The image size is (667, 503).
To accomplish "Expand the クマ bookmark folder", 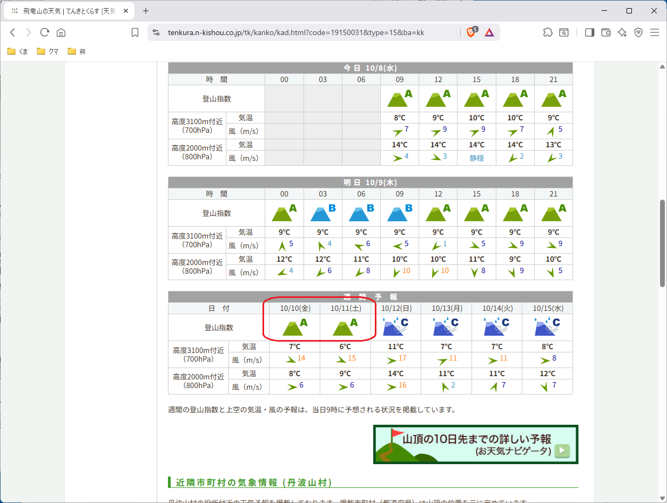I will point(48,52).
